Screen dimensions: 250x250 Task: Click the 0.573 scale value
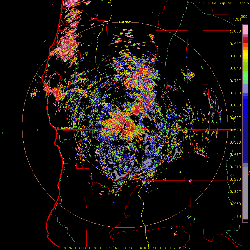(x=235, y=130)
